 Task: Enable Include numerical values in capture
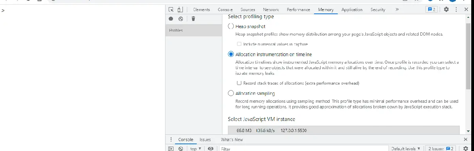click(239, 44)
